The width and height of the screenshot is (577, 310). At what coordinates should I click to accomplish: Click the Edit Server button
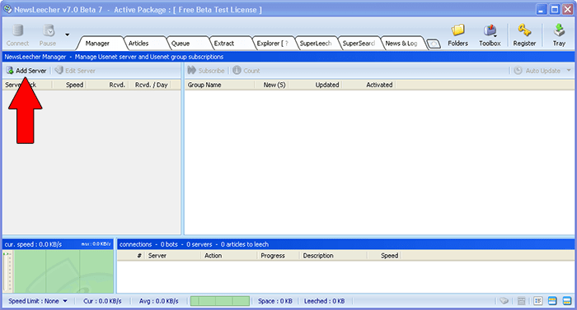tap(75, 71)
